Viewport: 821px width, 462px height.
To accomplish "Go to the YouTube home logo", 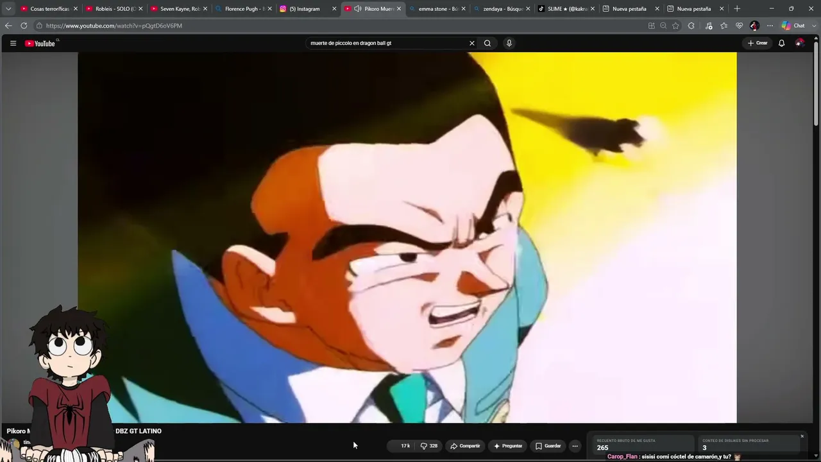I will tap(40, 44).
